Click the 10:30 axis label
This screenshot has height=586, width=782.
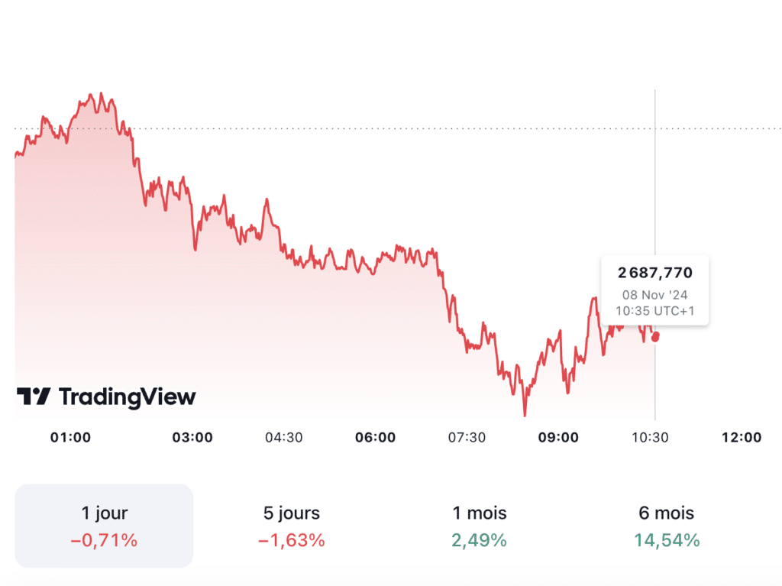coord(649,438)
